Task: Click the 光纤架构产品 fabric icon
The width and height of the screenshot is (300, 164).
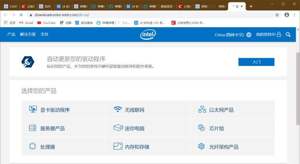Action: click(201, 146)
